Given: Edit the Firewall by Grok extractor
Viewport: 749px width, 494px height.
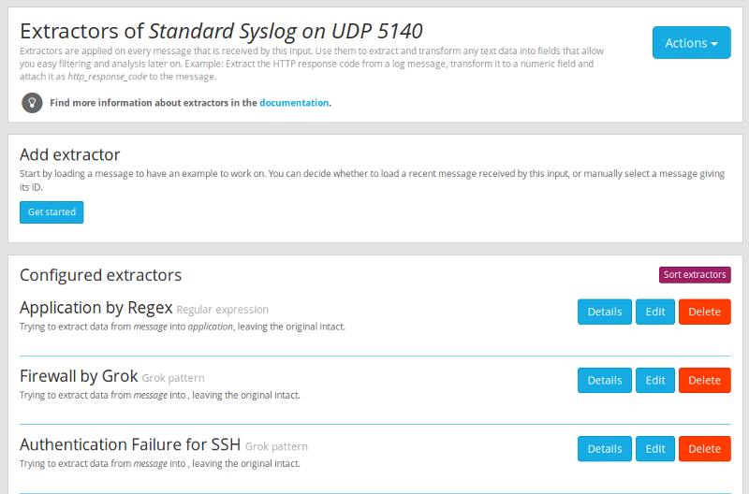Looking at the screenshot, I should (655, 380).
